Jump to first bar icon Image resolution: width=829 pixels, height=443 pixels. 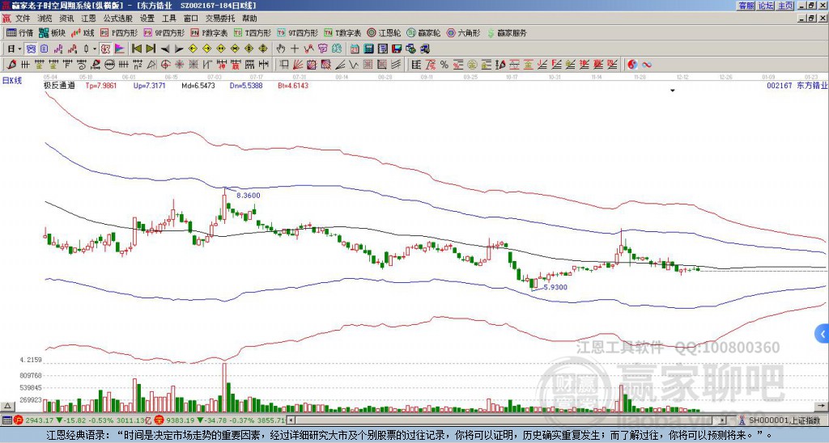point(136,49)
